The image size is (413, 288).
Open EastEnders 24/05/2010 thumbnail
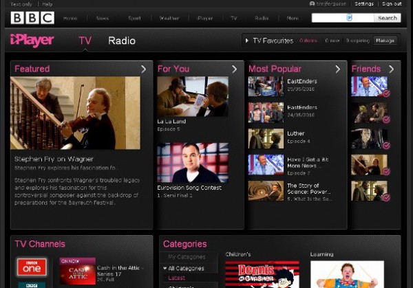point(266,113)
